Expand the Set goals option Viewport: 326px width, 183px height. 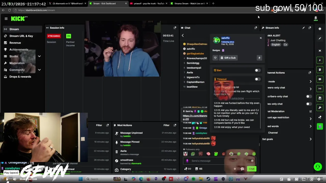click(310, 139)
